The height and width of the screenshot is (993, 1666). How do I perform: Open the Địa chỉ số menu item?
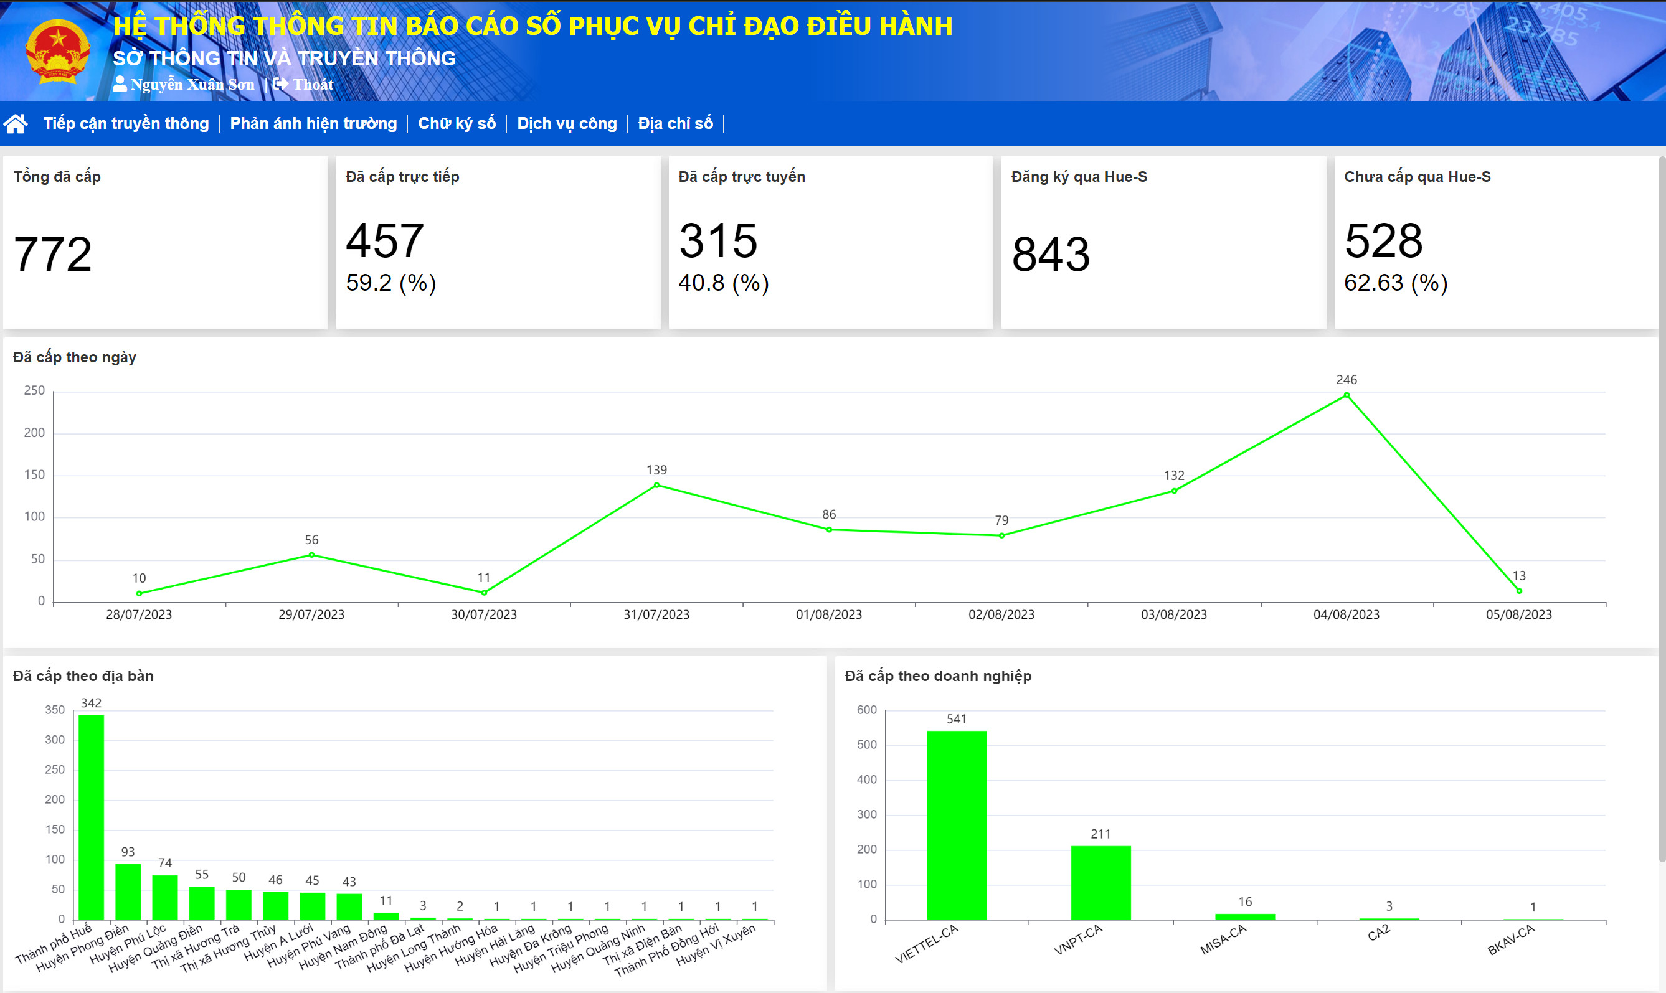(674, 123)
